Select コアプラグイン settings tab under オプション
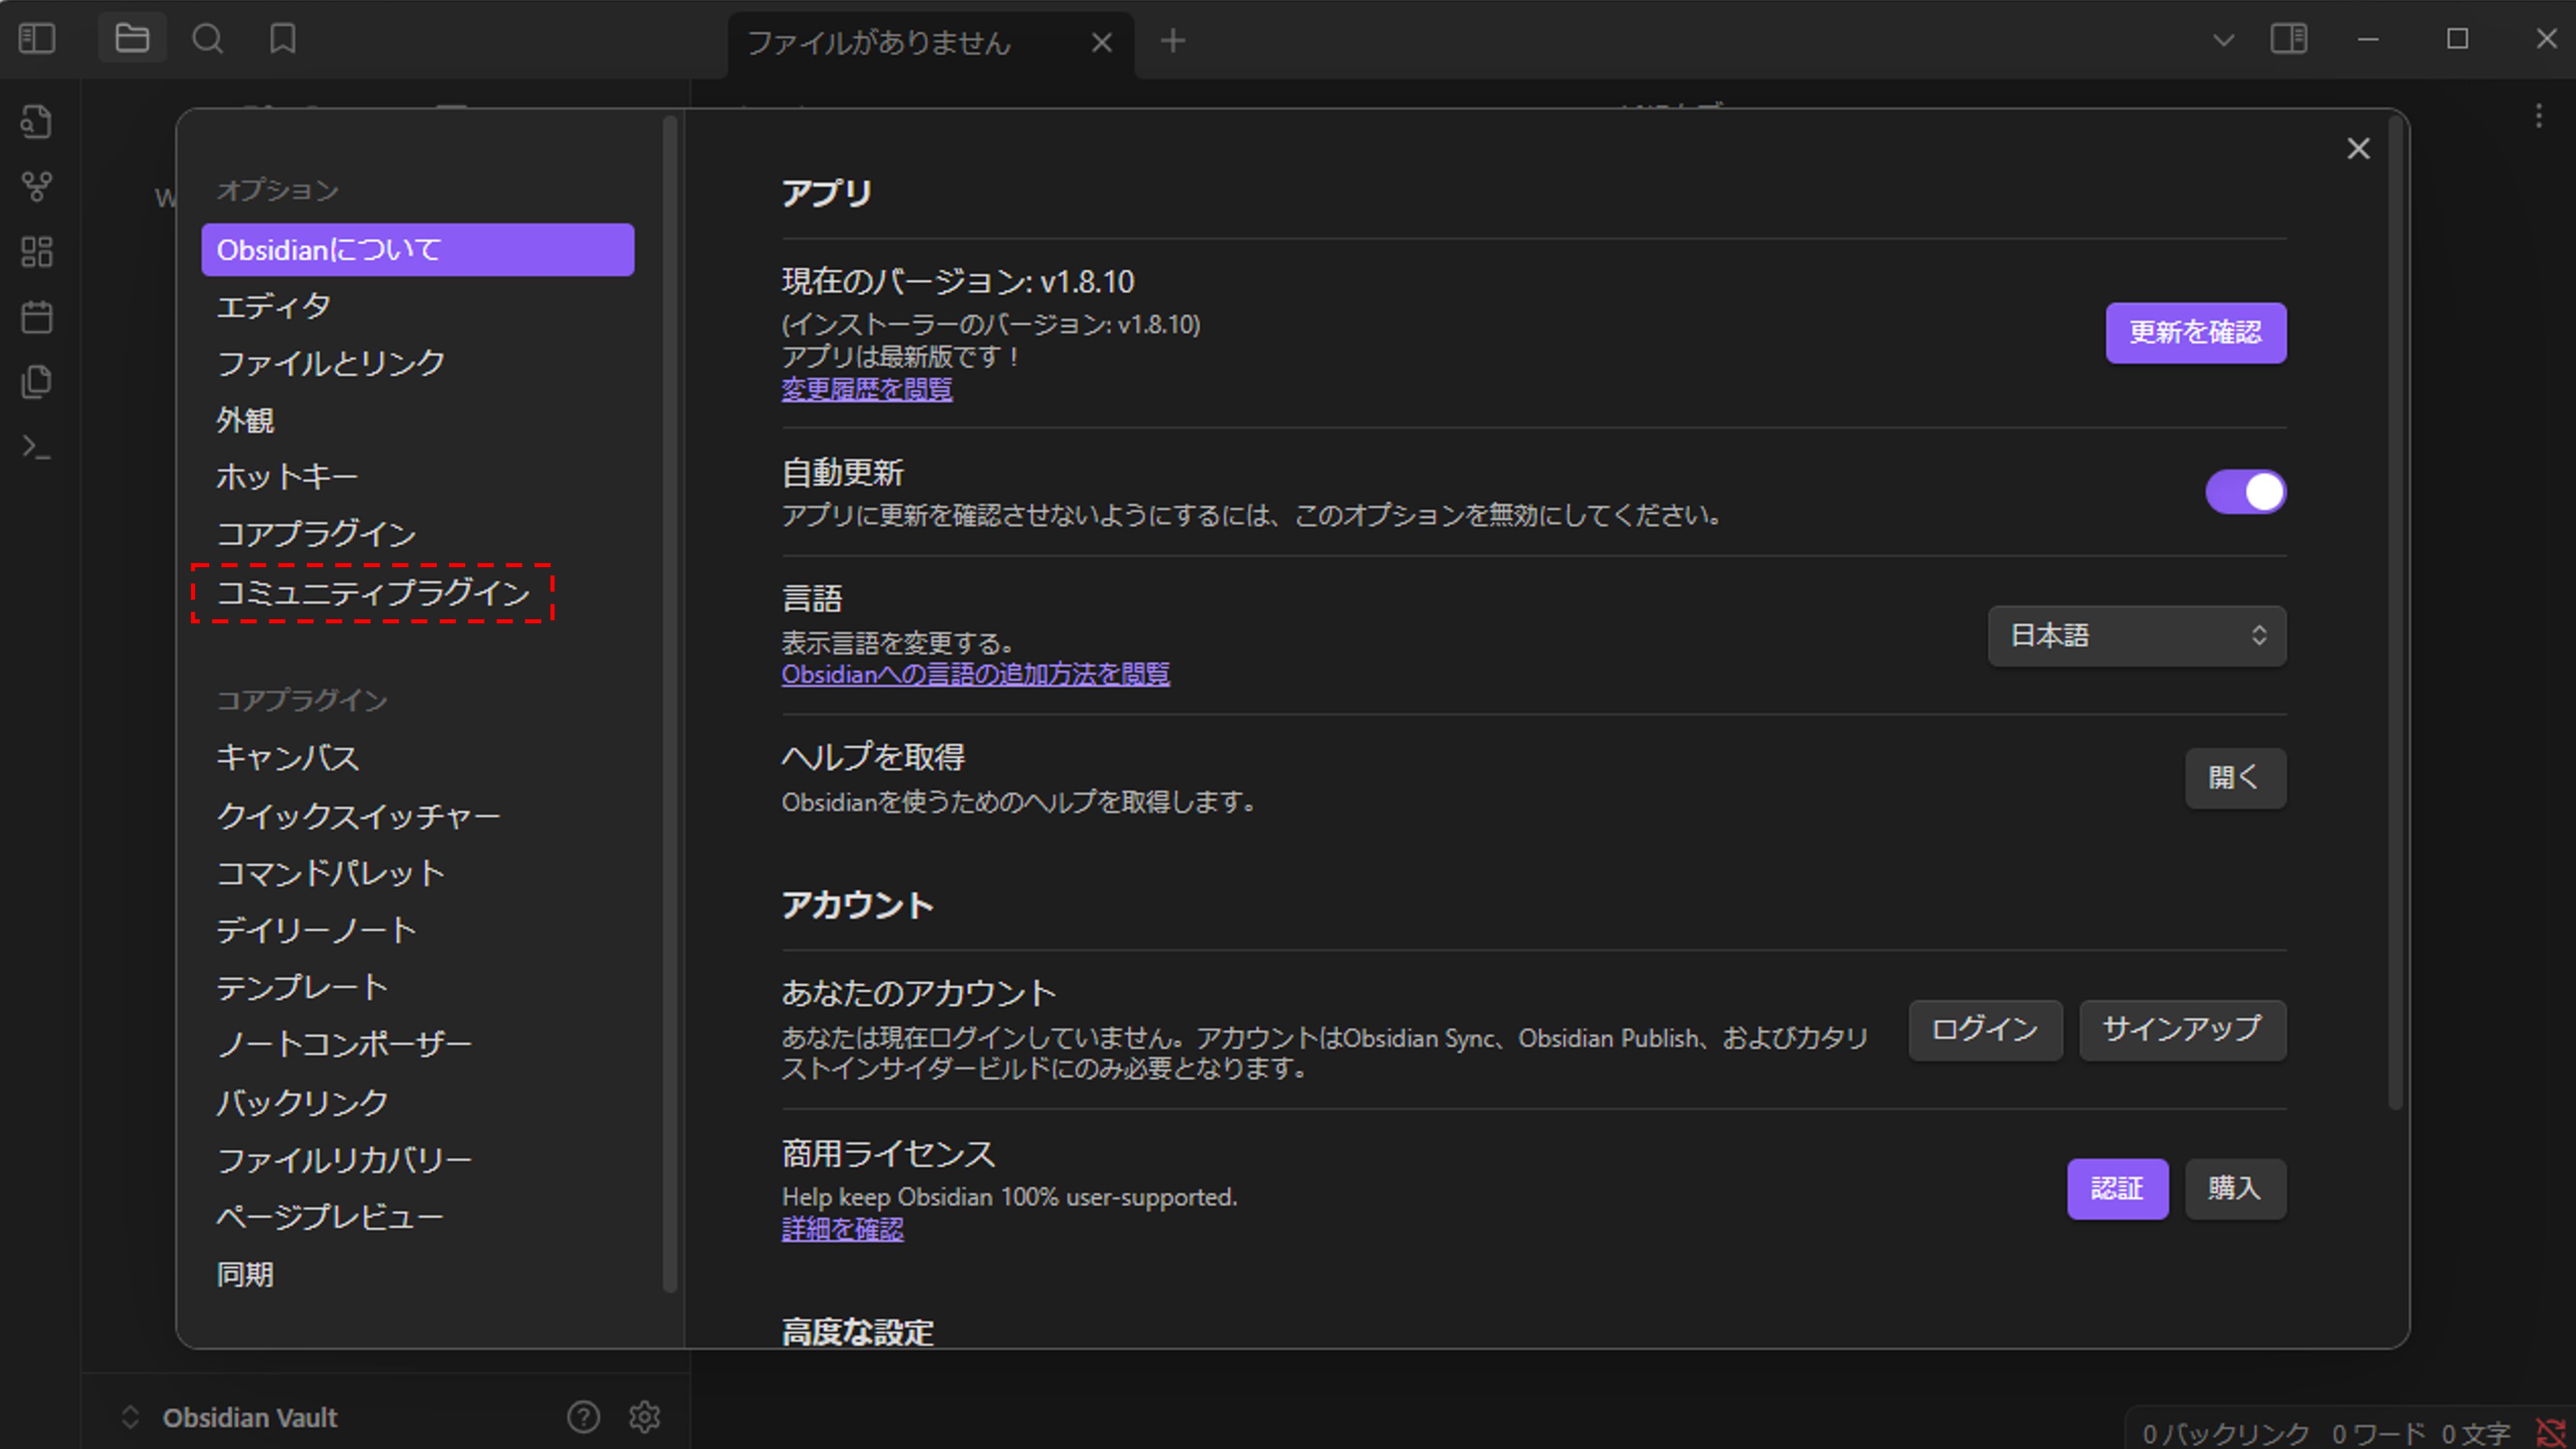 (x=418, y=535)
